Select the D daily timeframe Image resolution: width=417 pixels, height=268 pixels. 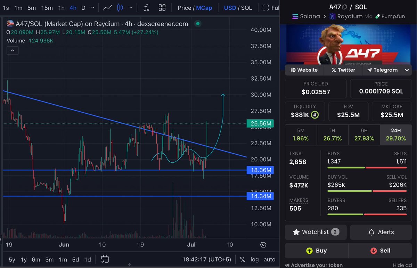click(x=83, y=8)
